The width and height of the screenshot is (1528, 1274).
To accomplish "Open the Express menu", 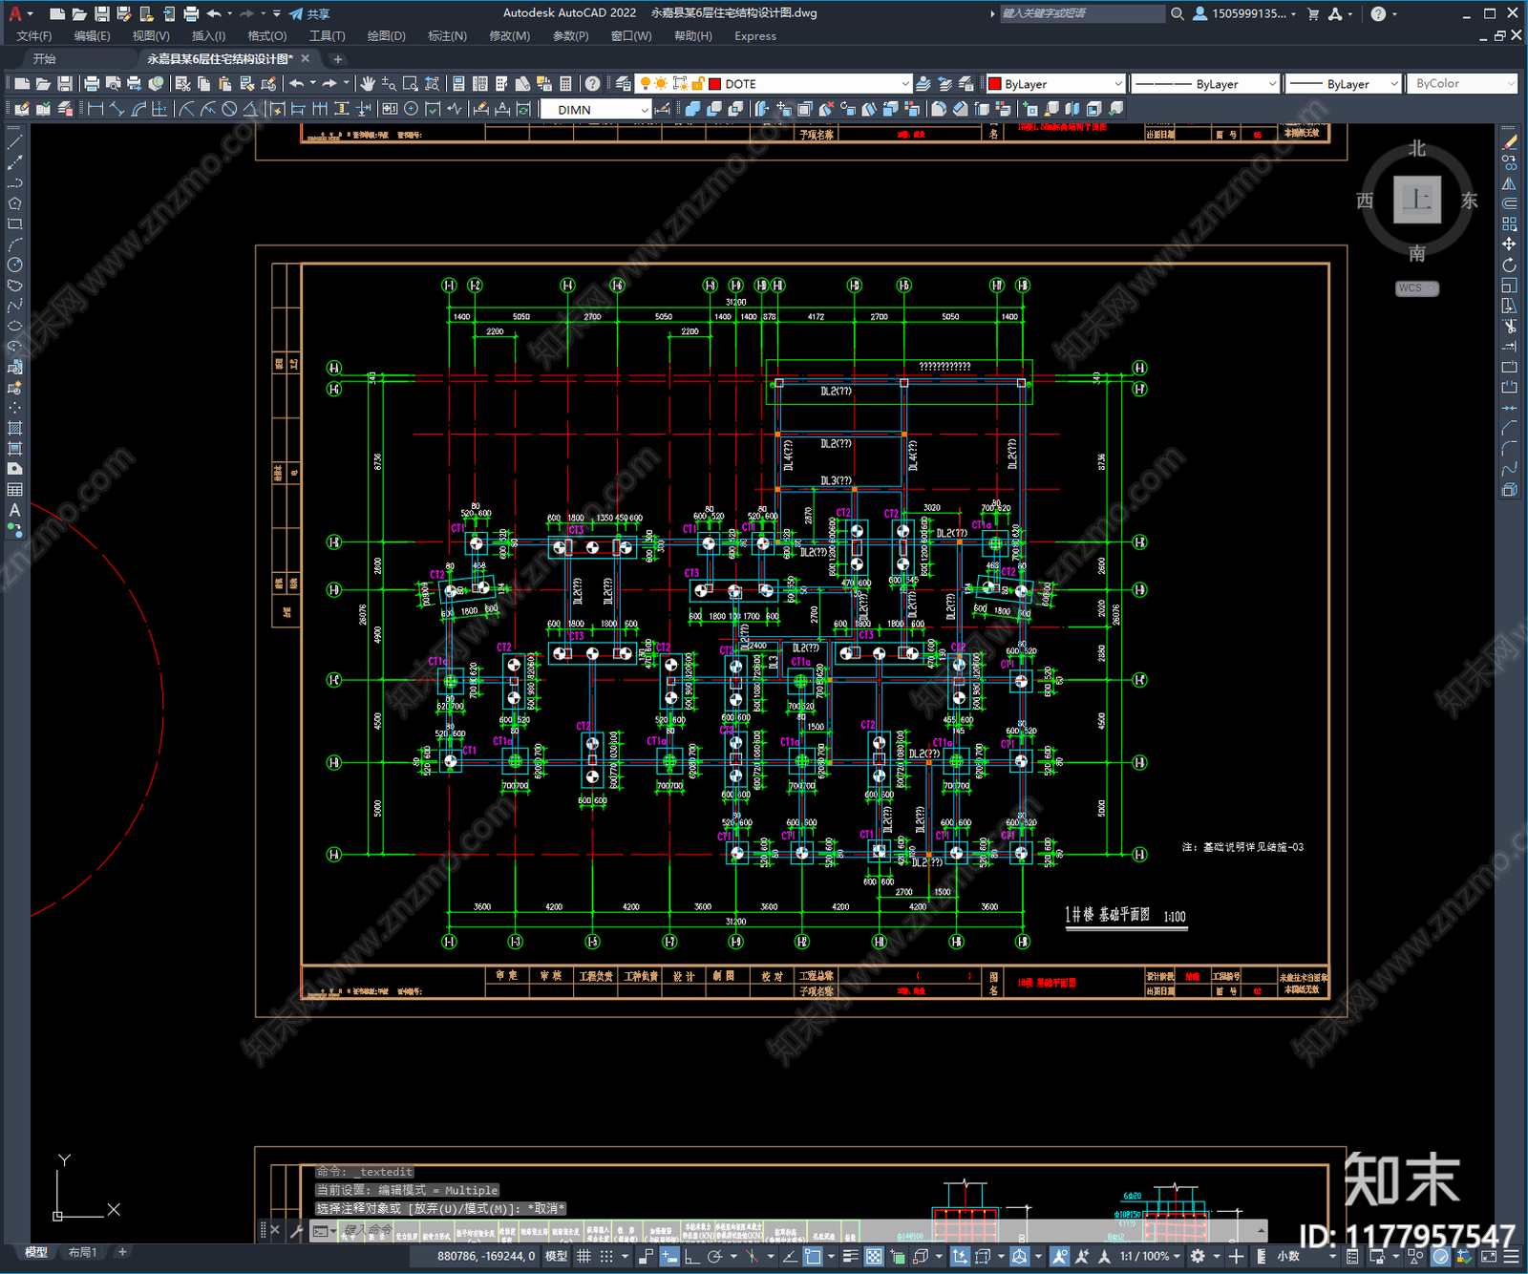I will tap(755, 36).
